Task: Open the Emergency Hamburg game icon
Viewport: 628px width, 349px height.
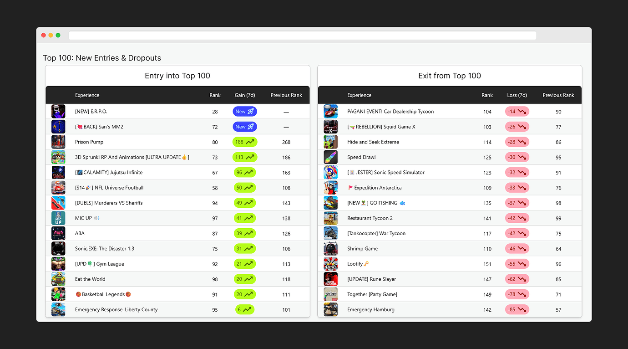Action: tap(330, 309)
